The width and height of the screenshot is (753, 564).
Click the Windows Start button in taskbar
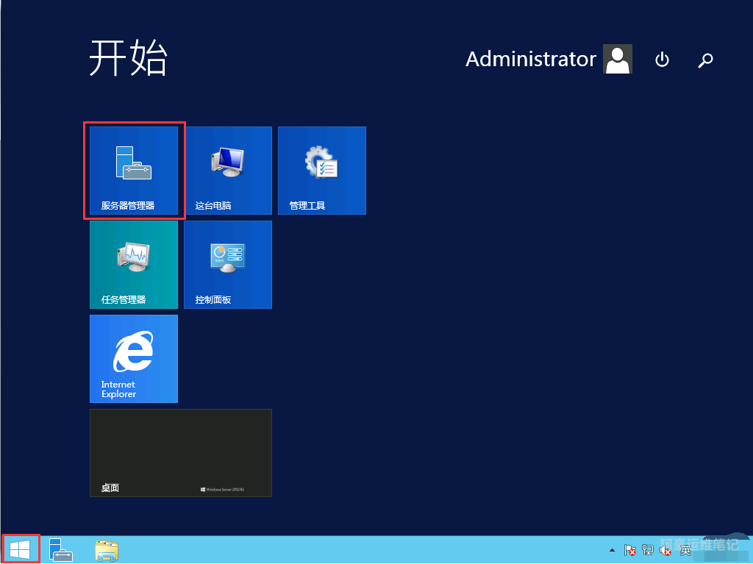point(21,549)
